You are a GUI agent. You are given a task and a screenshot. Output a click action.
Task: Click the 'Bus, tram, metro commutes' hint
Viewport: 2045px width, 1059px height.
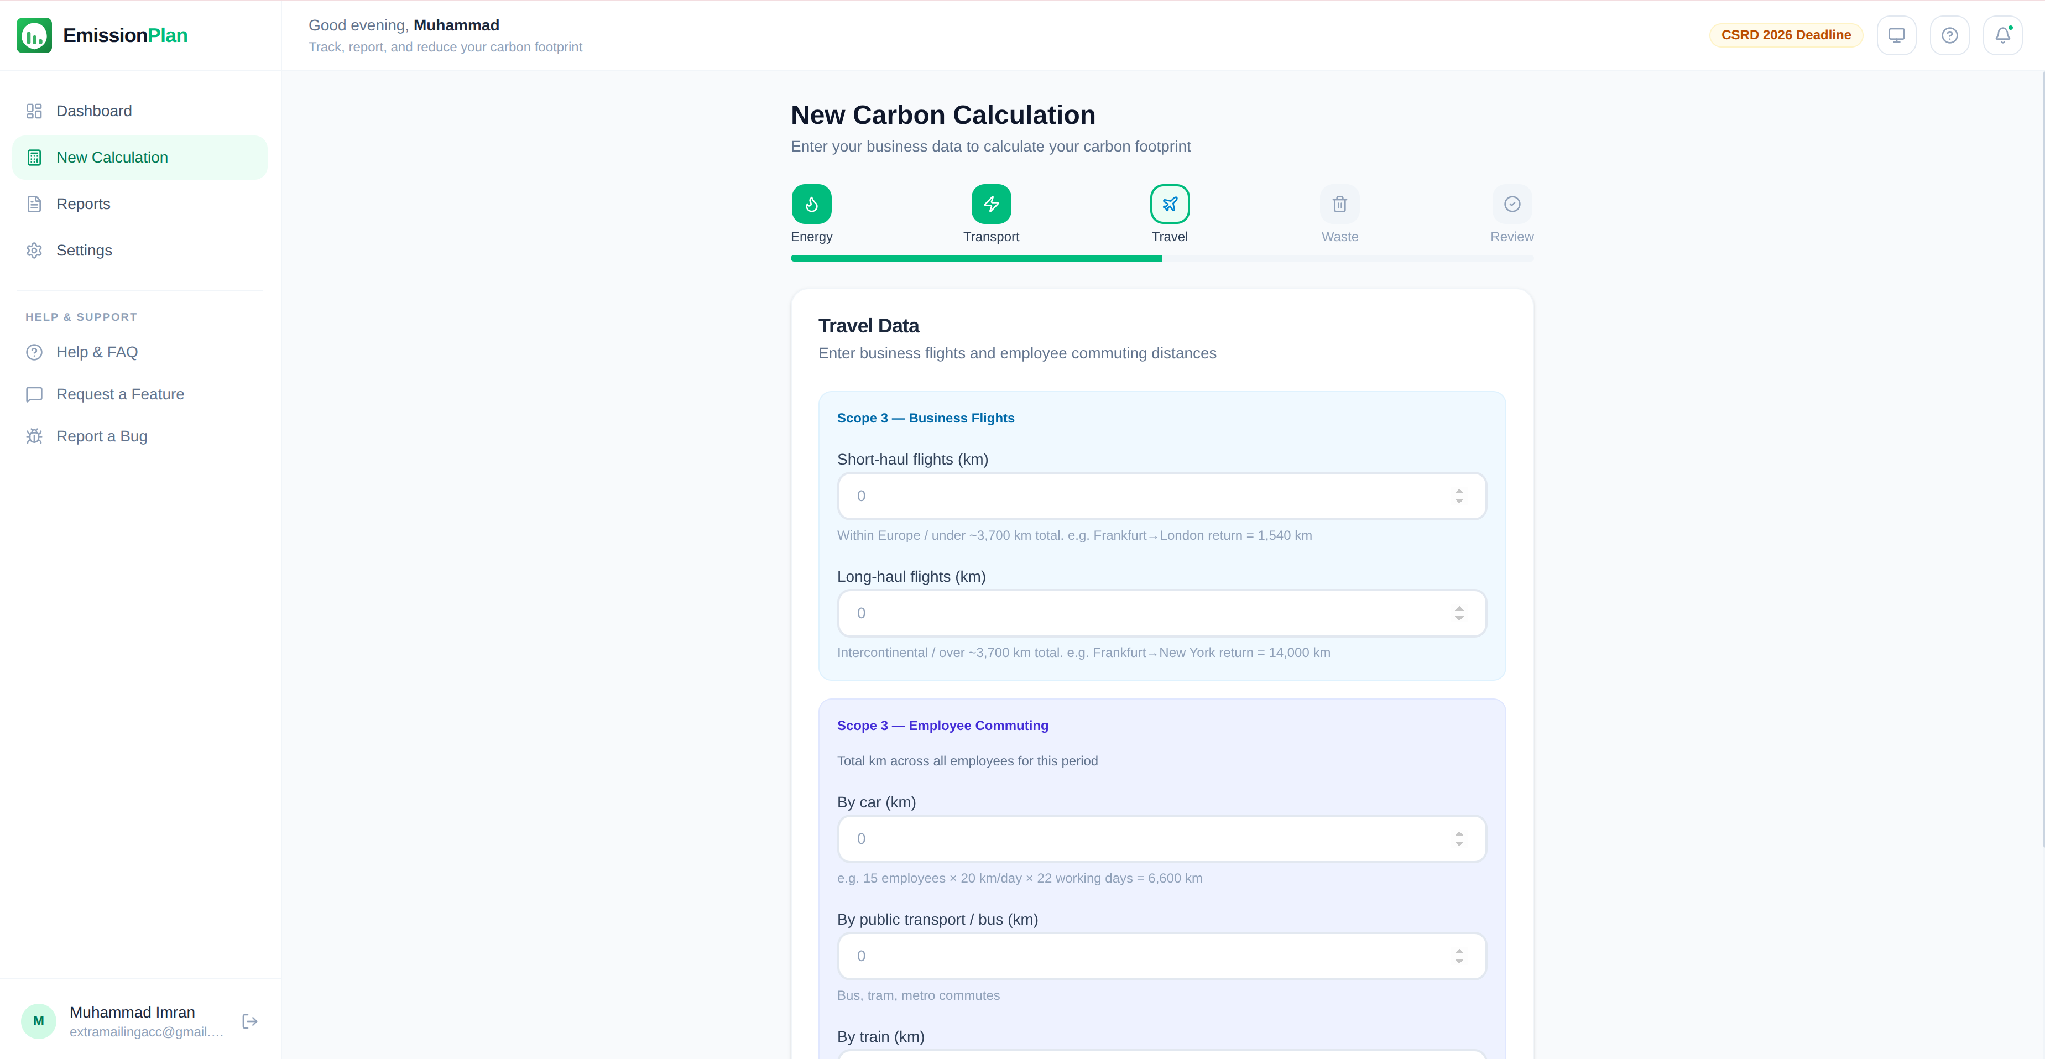pyautogui.click(x=919, y=995)
